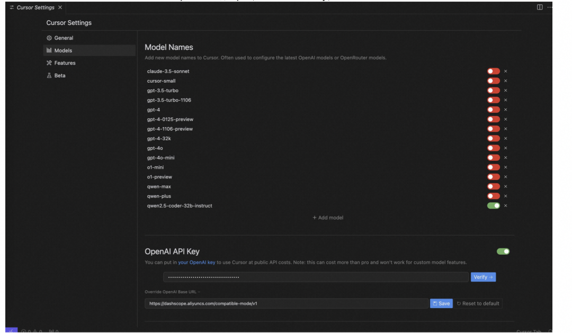Enable the claude-3.5-sonnet model toggle
This screenshot has height=333, width=572.
coord(493,71)
